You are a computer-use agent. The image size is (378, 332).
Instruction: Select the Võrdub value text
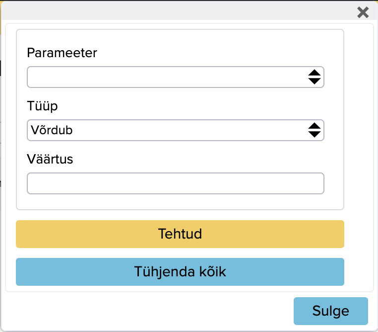click(x=52, y=130)
